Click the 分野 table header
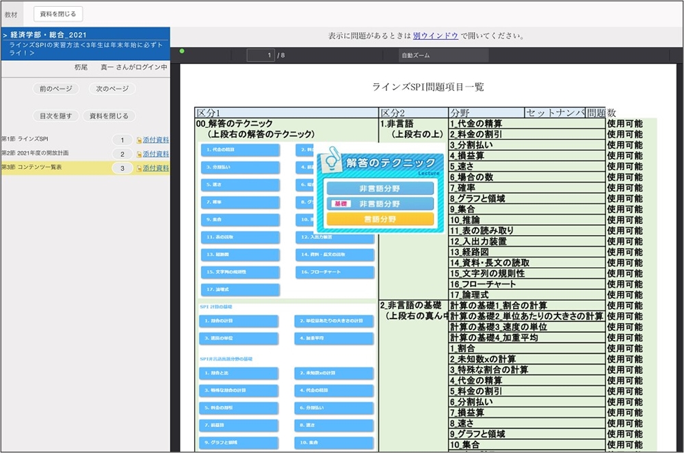The image size is (684, 453). coord(486,112)
